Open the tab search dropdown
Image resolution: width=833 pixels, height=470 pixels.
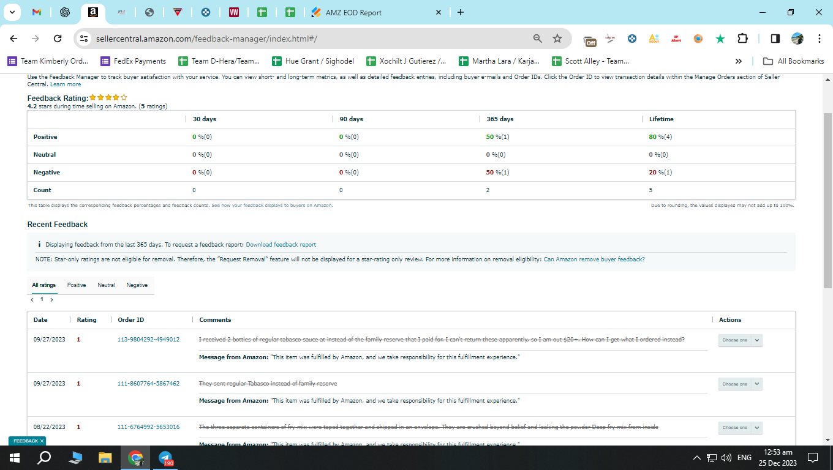pyautogui.click(x=12, y=12)
